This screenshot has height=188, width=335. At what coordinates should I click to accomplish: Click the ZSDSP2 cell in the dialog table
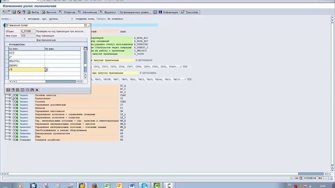[27, 65]
